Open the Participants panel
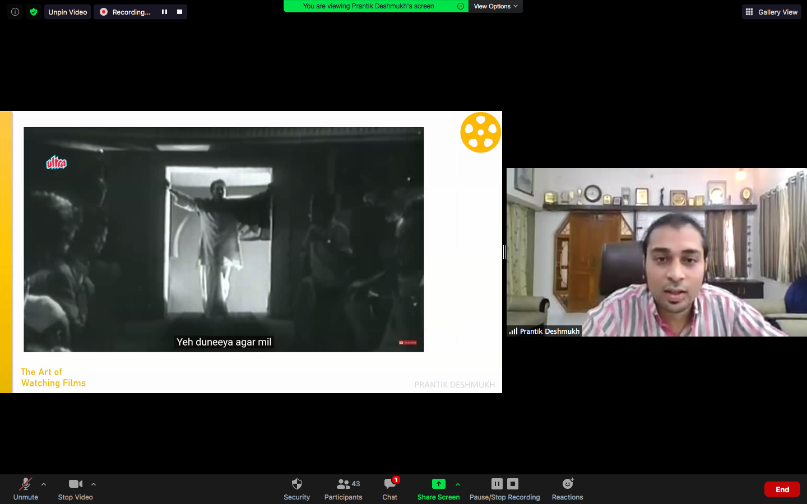This screenshot has height=504, width=807. click(343, 488)
